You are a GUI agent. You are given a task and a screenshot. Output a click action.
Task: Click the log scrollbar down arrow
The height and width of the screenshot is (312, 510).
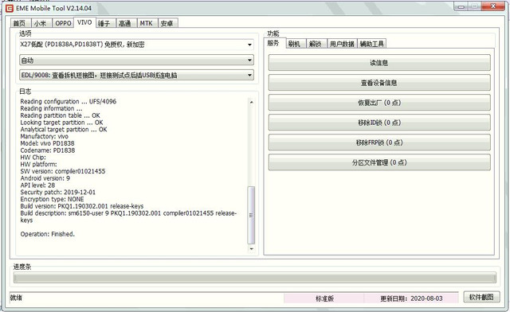click(x=251, y=249)
